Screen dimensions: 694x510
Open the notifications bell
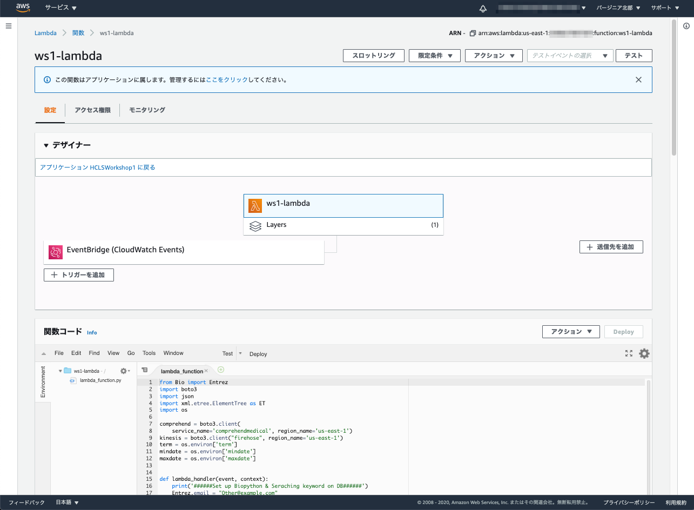(x=483, y=8)
